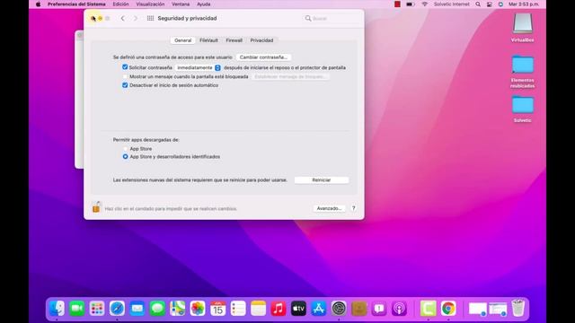Viewport: 575px width, 323px height.
Task: Click the Buscar search field
Action: tap(332, 18)
